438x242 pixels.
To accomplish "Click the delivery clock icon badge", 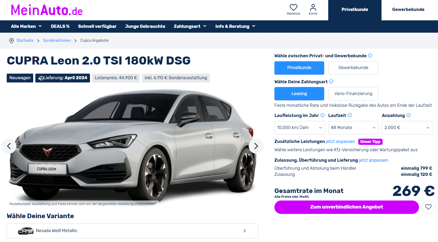I will point(41,78).
